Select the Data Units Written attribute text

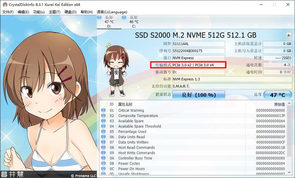click(133, 142)
